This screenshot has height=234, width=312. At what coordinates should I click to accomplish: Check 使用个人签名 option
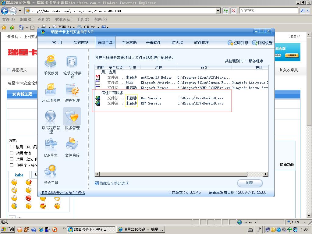[12, 165]
